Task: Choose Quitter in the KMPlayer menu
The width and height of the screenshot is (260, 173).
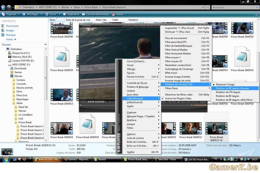Action: pos(141,152)
